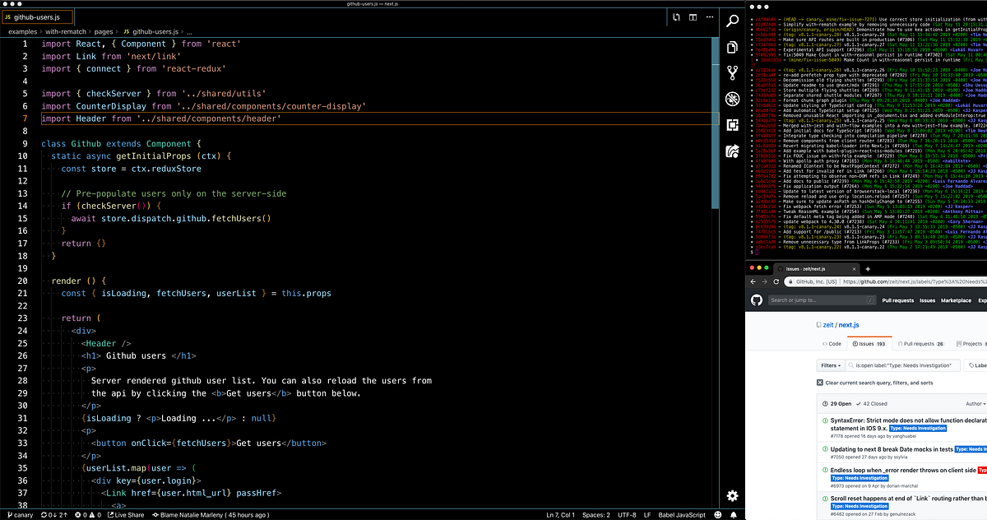The width and height of the screenshot is (987, 520).
Task: Open issue 'Updating to next 8 break Date mocks'
Action: coord(892,449)
